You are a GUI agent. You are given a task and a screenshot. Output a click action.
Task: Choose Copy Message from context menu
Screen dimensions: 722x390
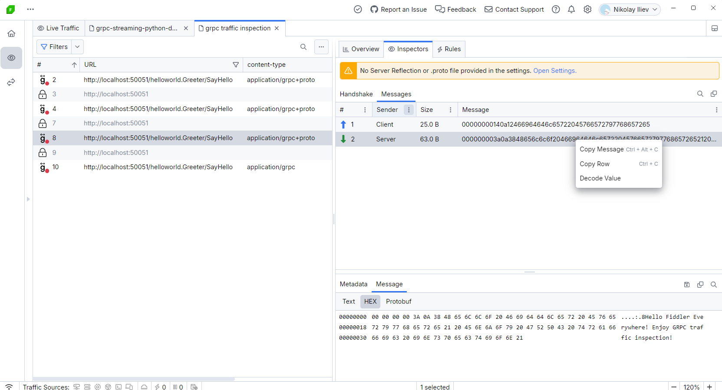click(x=619, y=149)
